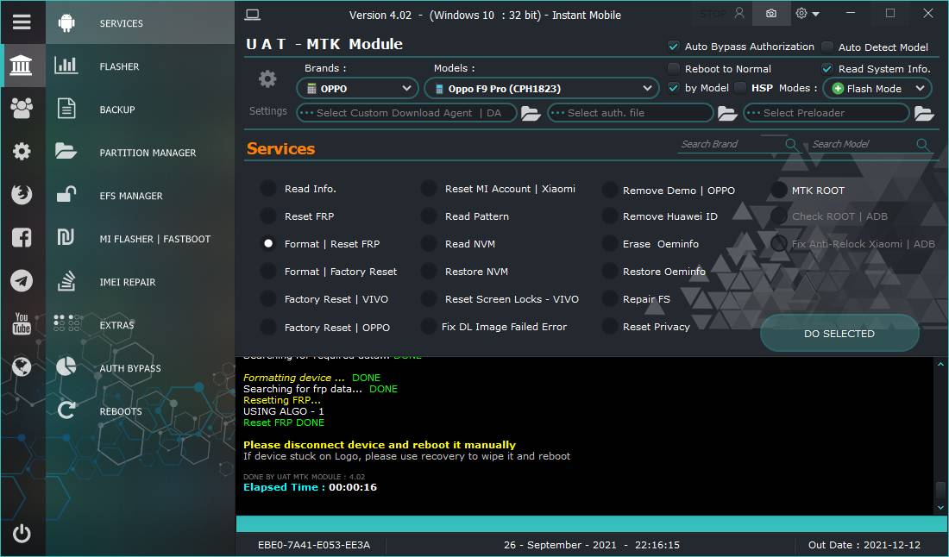This screenshot has height=557, width=949.
Task: Open the FLASHER menu
Action: coord(141,66)
